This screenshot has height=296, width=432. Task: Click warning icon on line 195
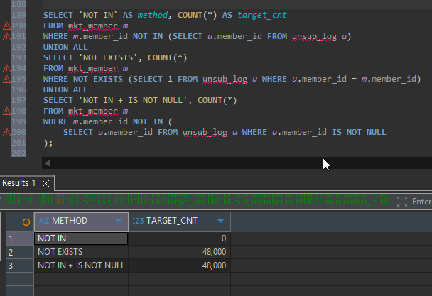tap(6, 80)
